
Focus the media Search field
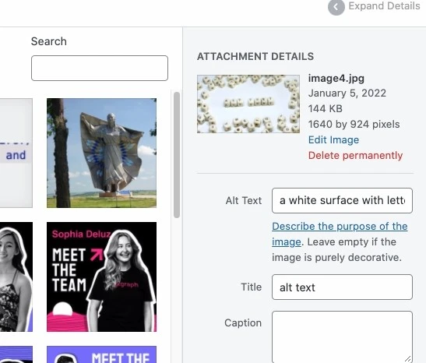pyautogui.click(x=100, y=69)
